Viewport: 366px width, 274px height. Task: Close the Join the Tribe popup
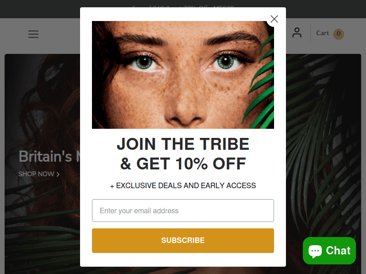pyautogui.click(x=274, y=19)
